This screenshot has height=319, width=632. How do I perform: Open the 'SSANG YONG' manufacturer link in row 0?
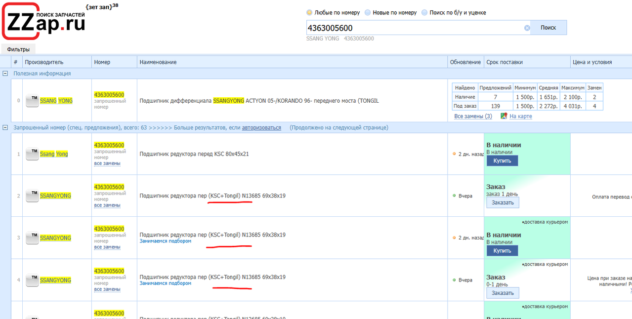tap(56, 101)
